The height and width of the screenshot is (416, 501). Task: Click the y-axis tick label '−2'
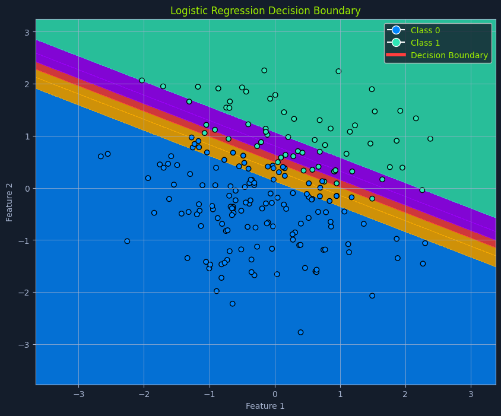pos(26,293)
